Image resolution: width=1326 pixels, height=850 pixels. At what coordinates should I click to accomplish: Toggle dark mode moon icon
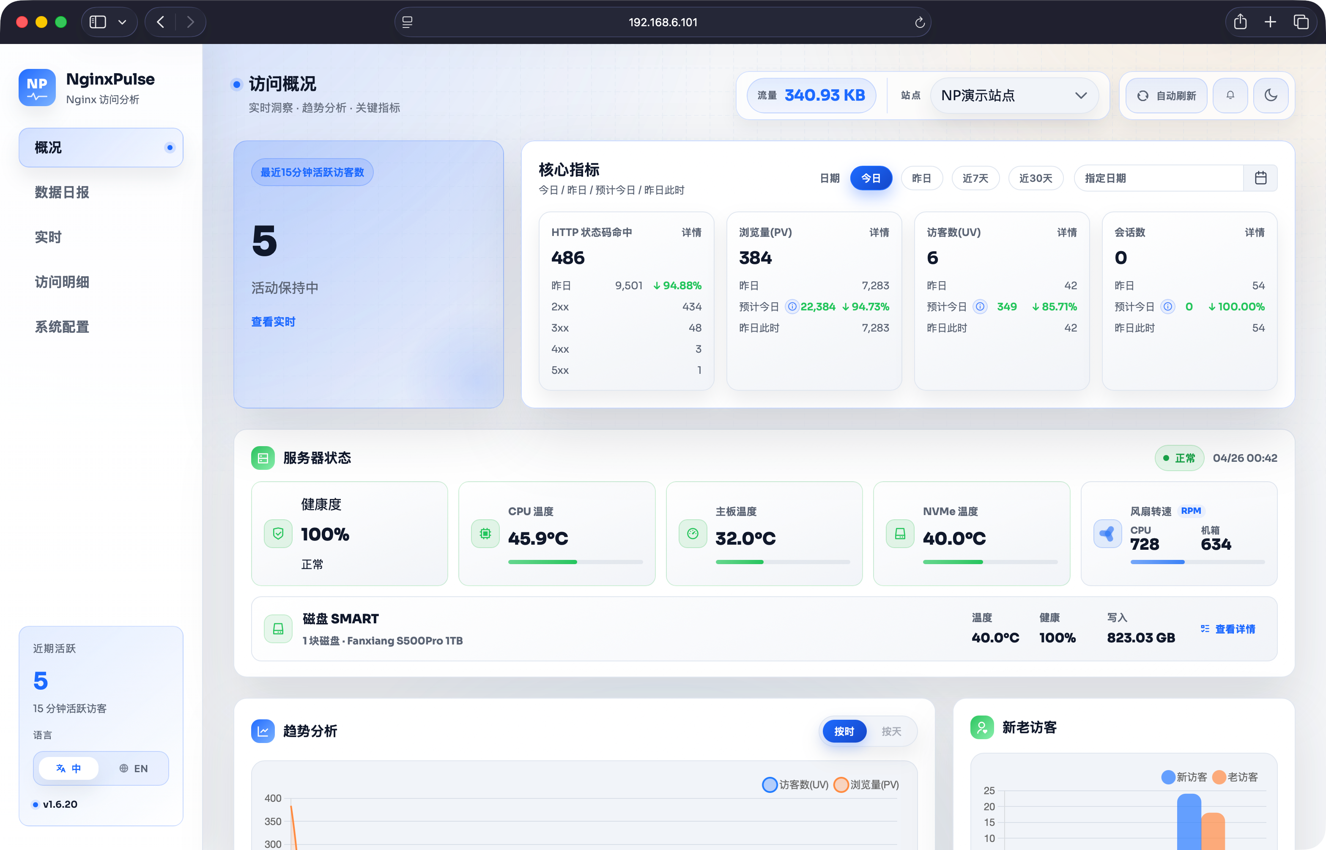[x=1271, y=96]
